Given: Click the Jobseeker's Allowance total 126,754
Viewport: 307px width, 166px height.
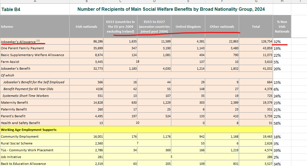Looking at the screenshot, I should pos(256,41).
